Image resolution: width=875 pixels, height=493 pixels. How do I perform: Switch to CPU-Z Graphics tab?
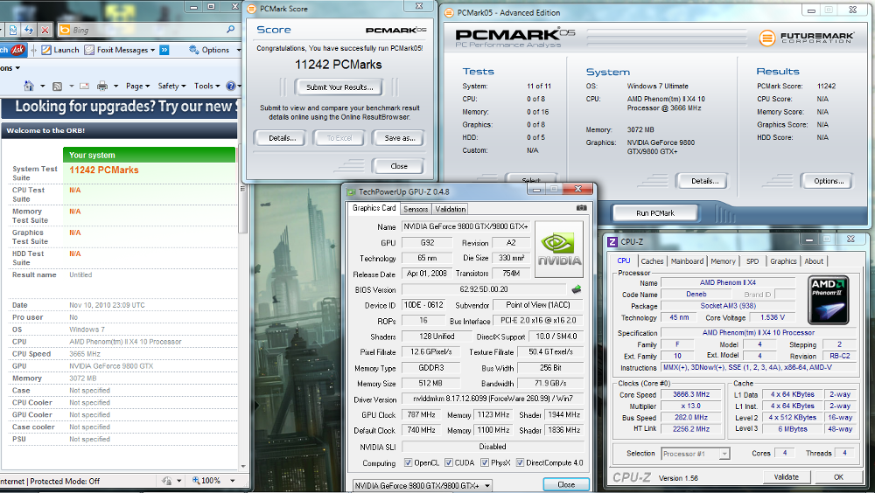point(783,261)
